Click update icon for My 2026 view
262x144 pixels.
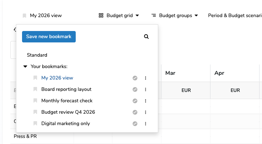[x=135, y=78]
